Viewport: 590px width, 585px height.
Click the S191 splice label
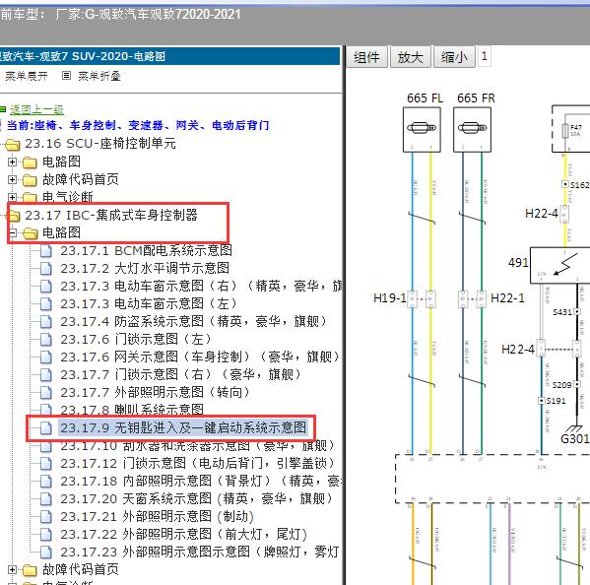(557, 401)
